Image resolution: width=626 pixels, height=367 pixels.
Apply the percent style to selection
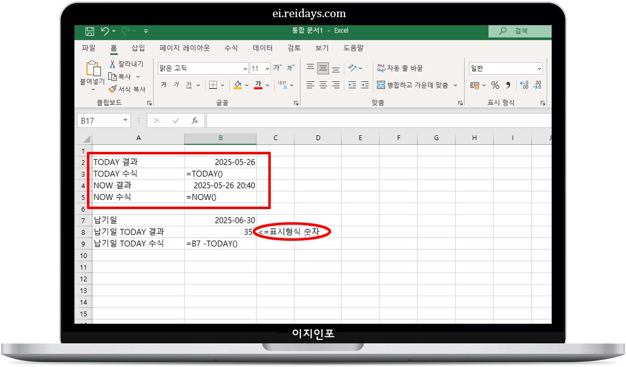(x=495, y=85)
